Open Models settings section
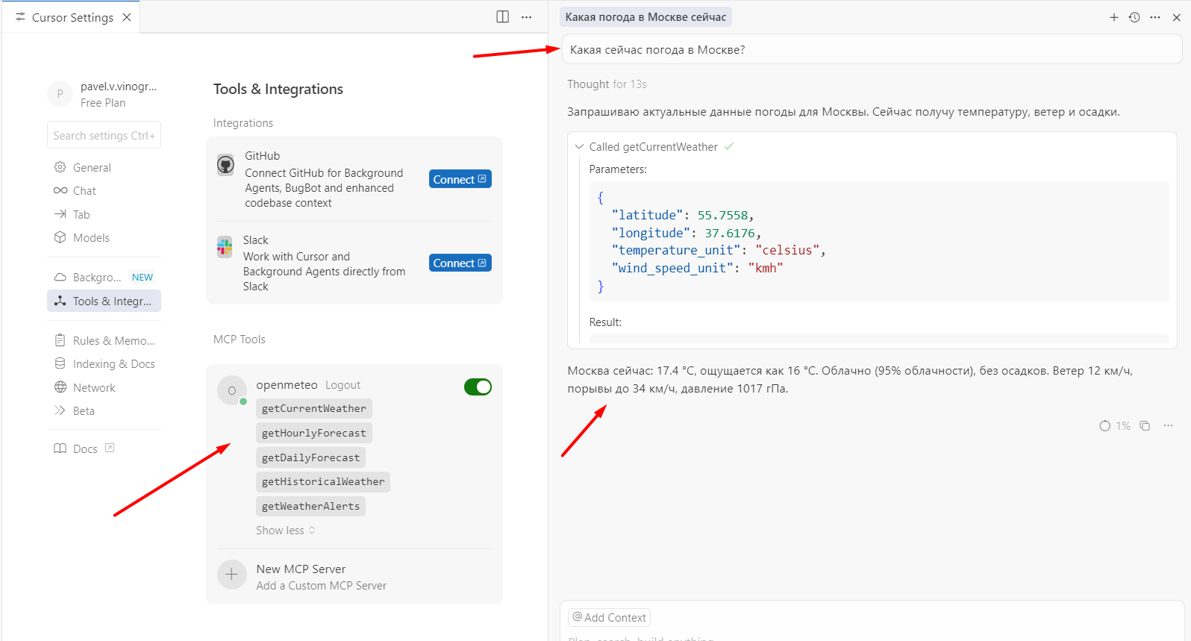The width and height of the screenshot is (1191, 641). click(x=104, y=238)
